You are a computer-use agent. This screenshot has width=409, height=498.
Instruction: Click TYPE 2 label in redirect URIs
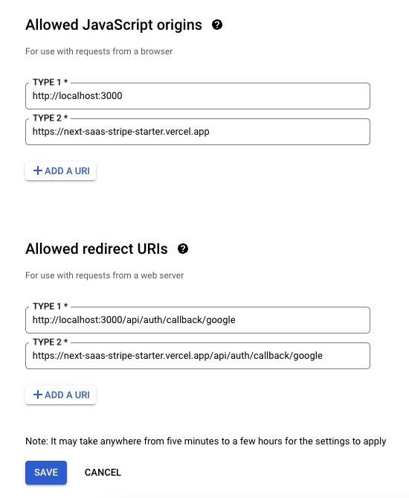point(50,342)
